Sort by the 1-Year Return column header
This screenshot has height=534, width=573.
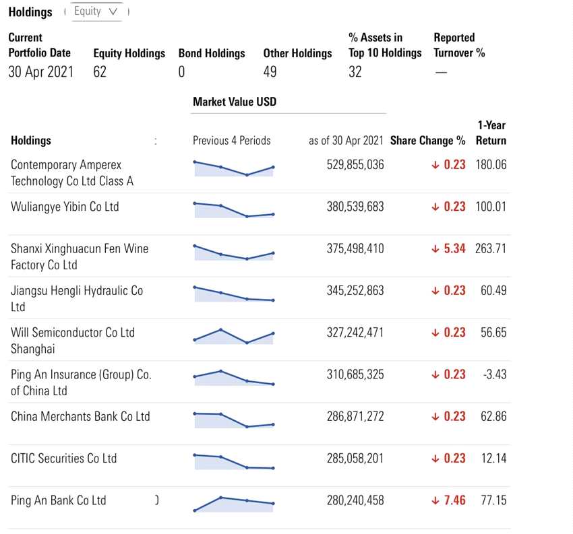click(x=491, y=133)
